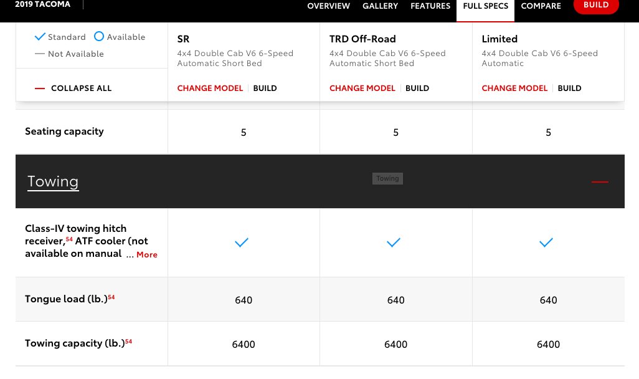
Task: Click the TRD Off-Road trim name
Action: coord(362,39)
